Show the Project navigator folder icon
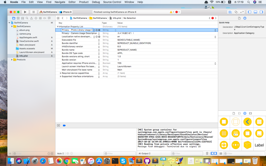The image size is (266, 166). (14, 18)
